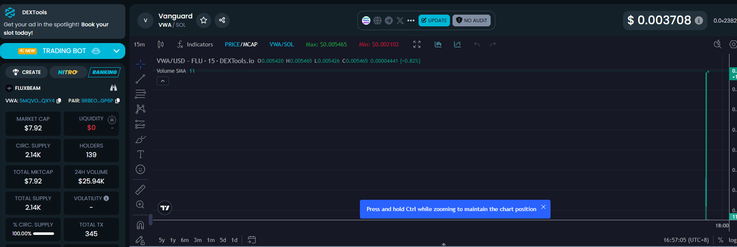The image size is (737, 247).
Task: Enter fullscreen chart mode
Action: coord(417,44)
